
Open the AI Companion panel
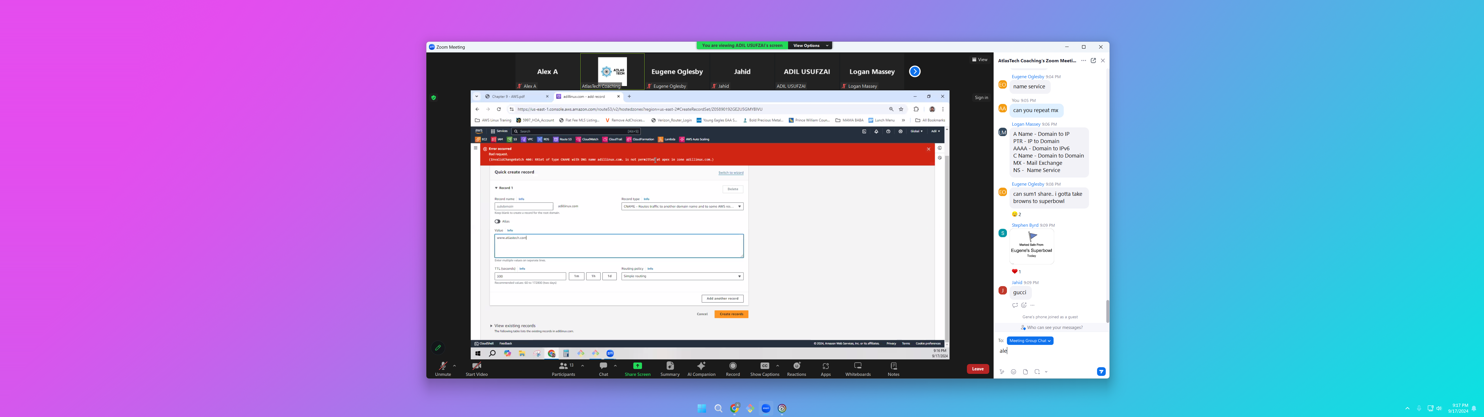click(x=701, y=369)
